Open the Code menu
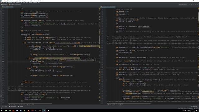The width and height of the screenshot is (199, 112). [x=14, y=3]
